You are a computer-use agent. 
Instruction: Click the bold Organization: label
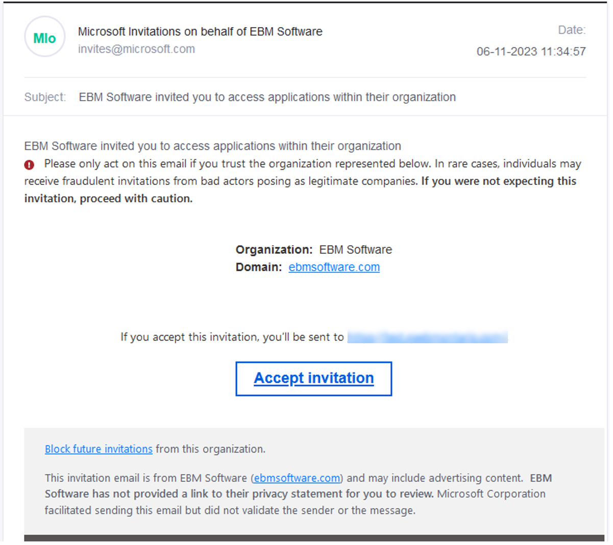point(274,250)
